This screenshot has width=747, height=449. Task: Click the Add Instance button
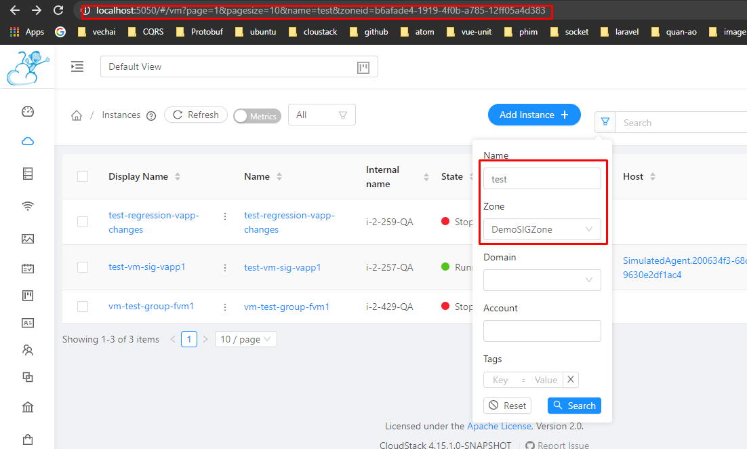tap(534, 115)
